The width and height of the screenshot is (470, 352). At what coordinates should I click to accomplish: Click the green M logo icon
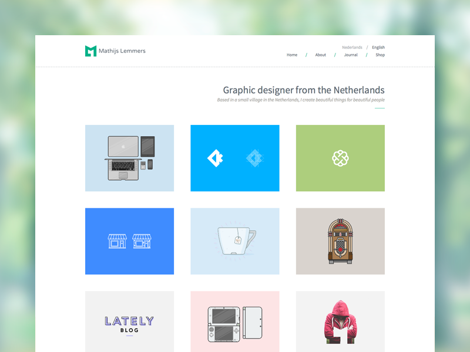click(x=91, y=51)
